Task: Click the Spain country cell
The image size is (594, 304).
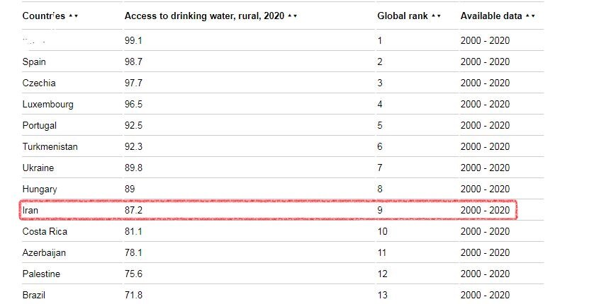Action: click(34, 62)
